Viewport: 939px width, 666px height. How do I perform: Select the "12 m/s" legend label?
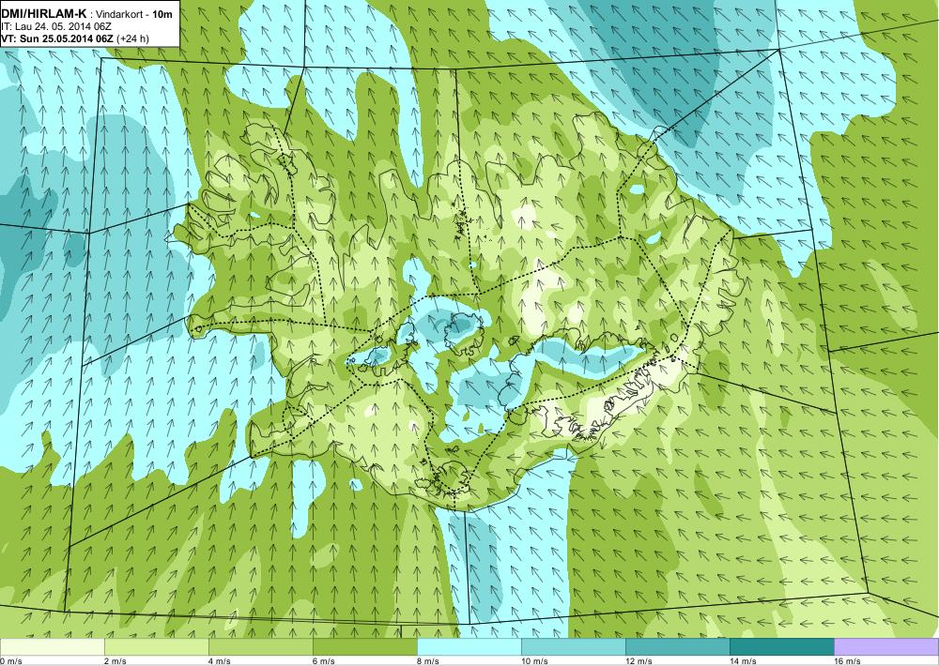639,661
